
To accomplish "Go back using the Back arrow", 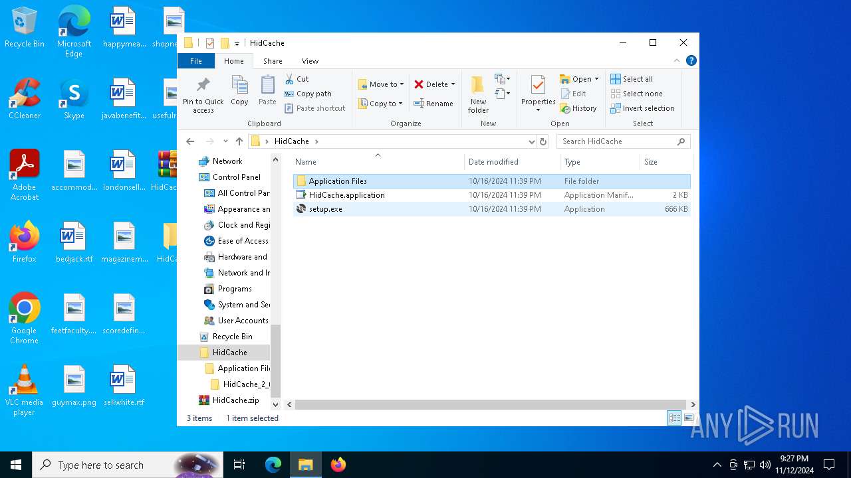I will [x=190, y=141].
